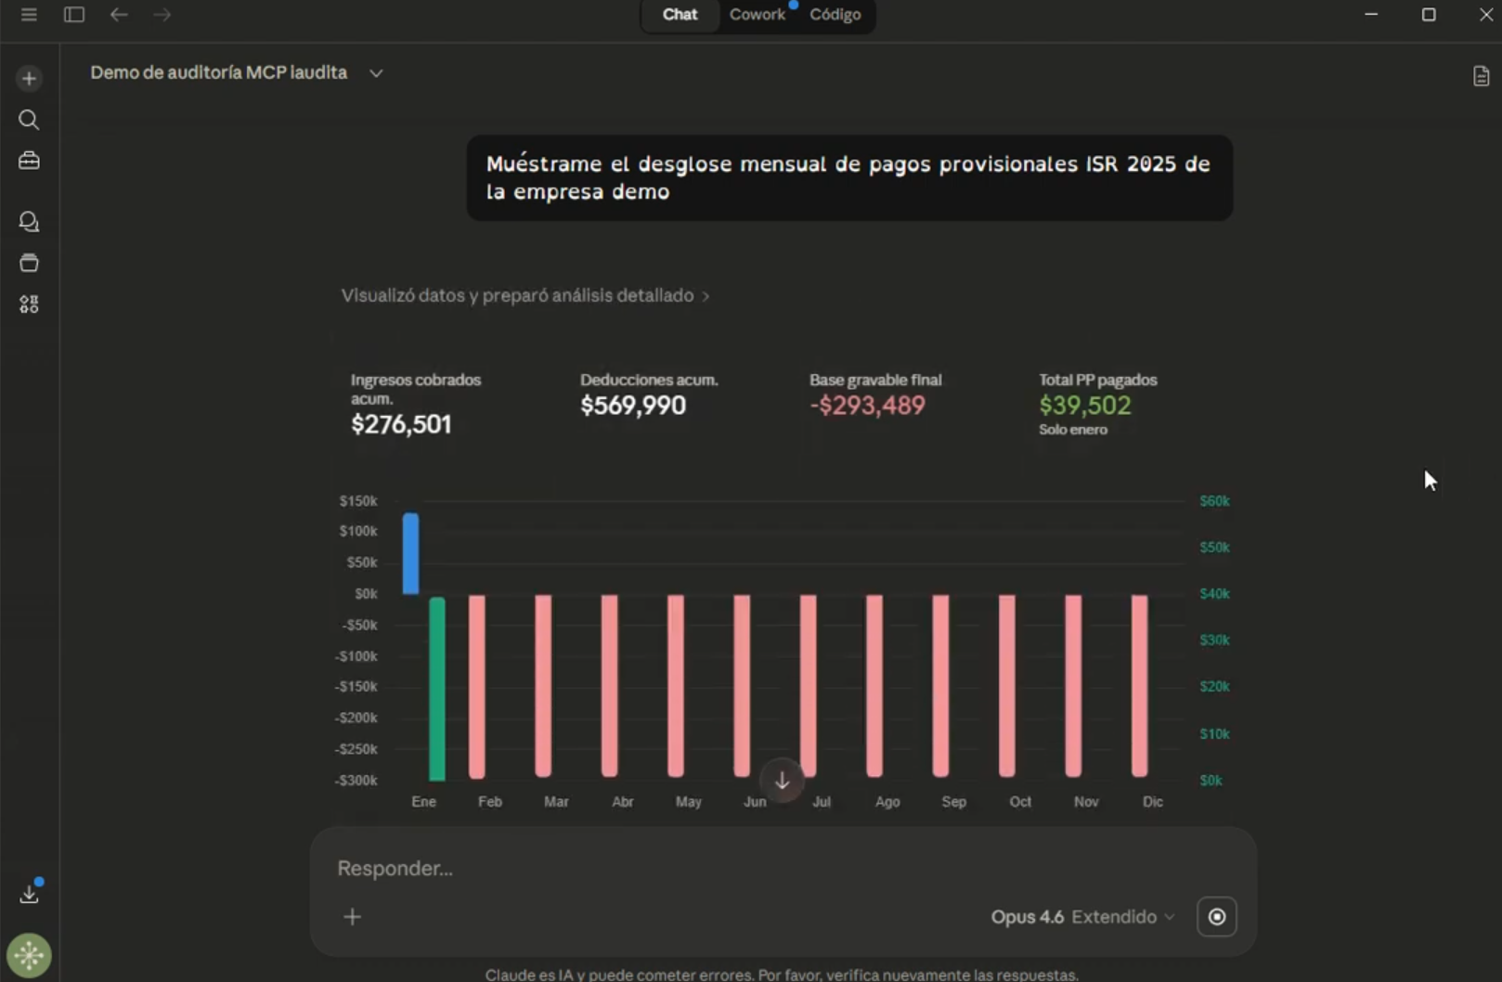Click the $150k left axis label
The height and width of the screenshot is (982, 1502).
358,501
